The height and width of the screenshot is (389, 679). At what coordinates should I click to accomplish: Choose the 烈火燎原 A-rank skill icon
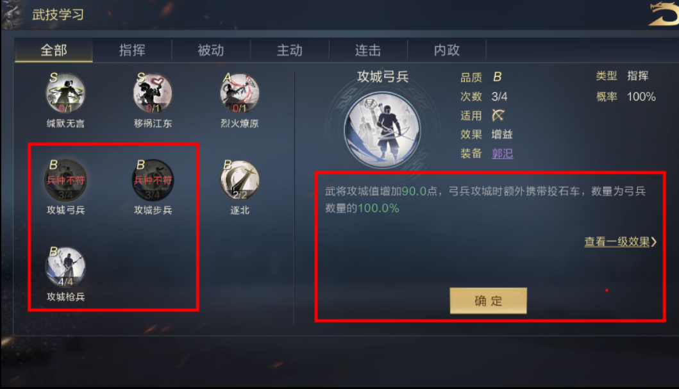coord(239,92)
